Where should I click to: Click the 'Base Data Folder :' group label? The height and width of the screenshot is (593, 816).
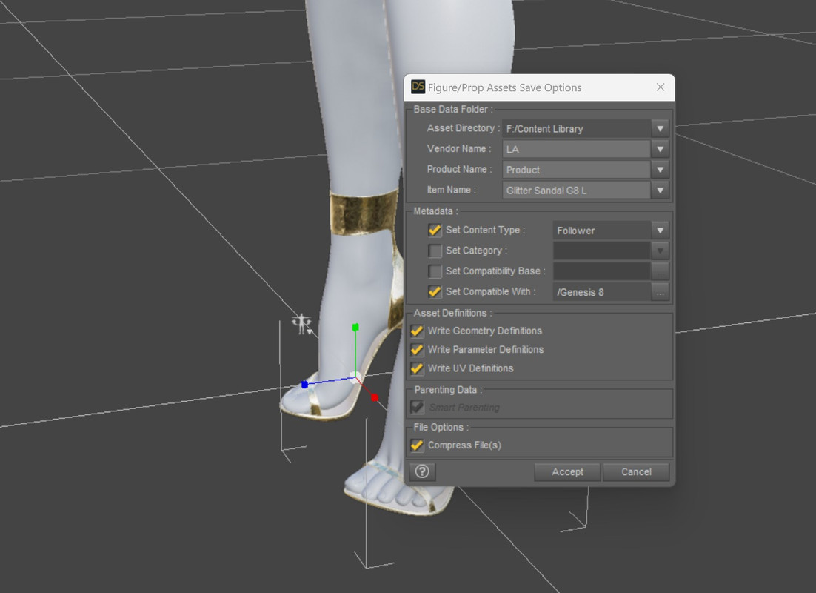coord(452,110)
